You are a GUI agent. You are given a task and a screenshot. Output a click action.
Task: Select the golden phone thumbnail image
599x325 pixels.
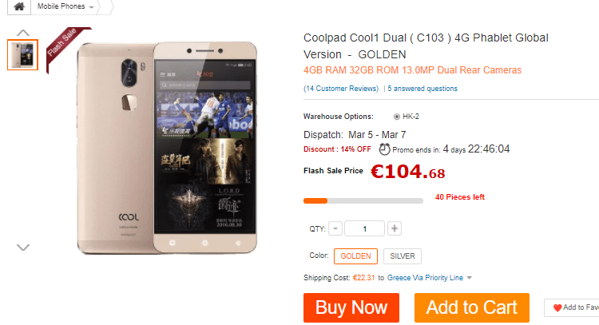point(22,55)
